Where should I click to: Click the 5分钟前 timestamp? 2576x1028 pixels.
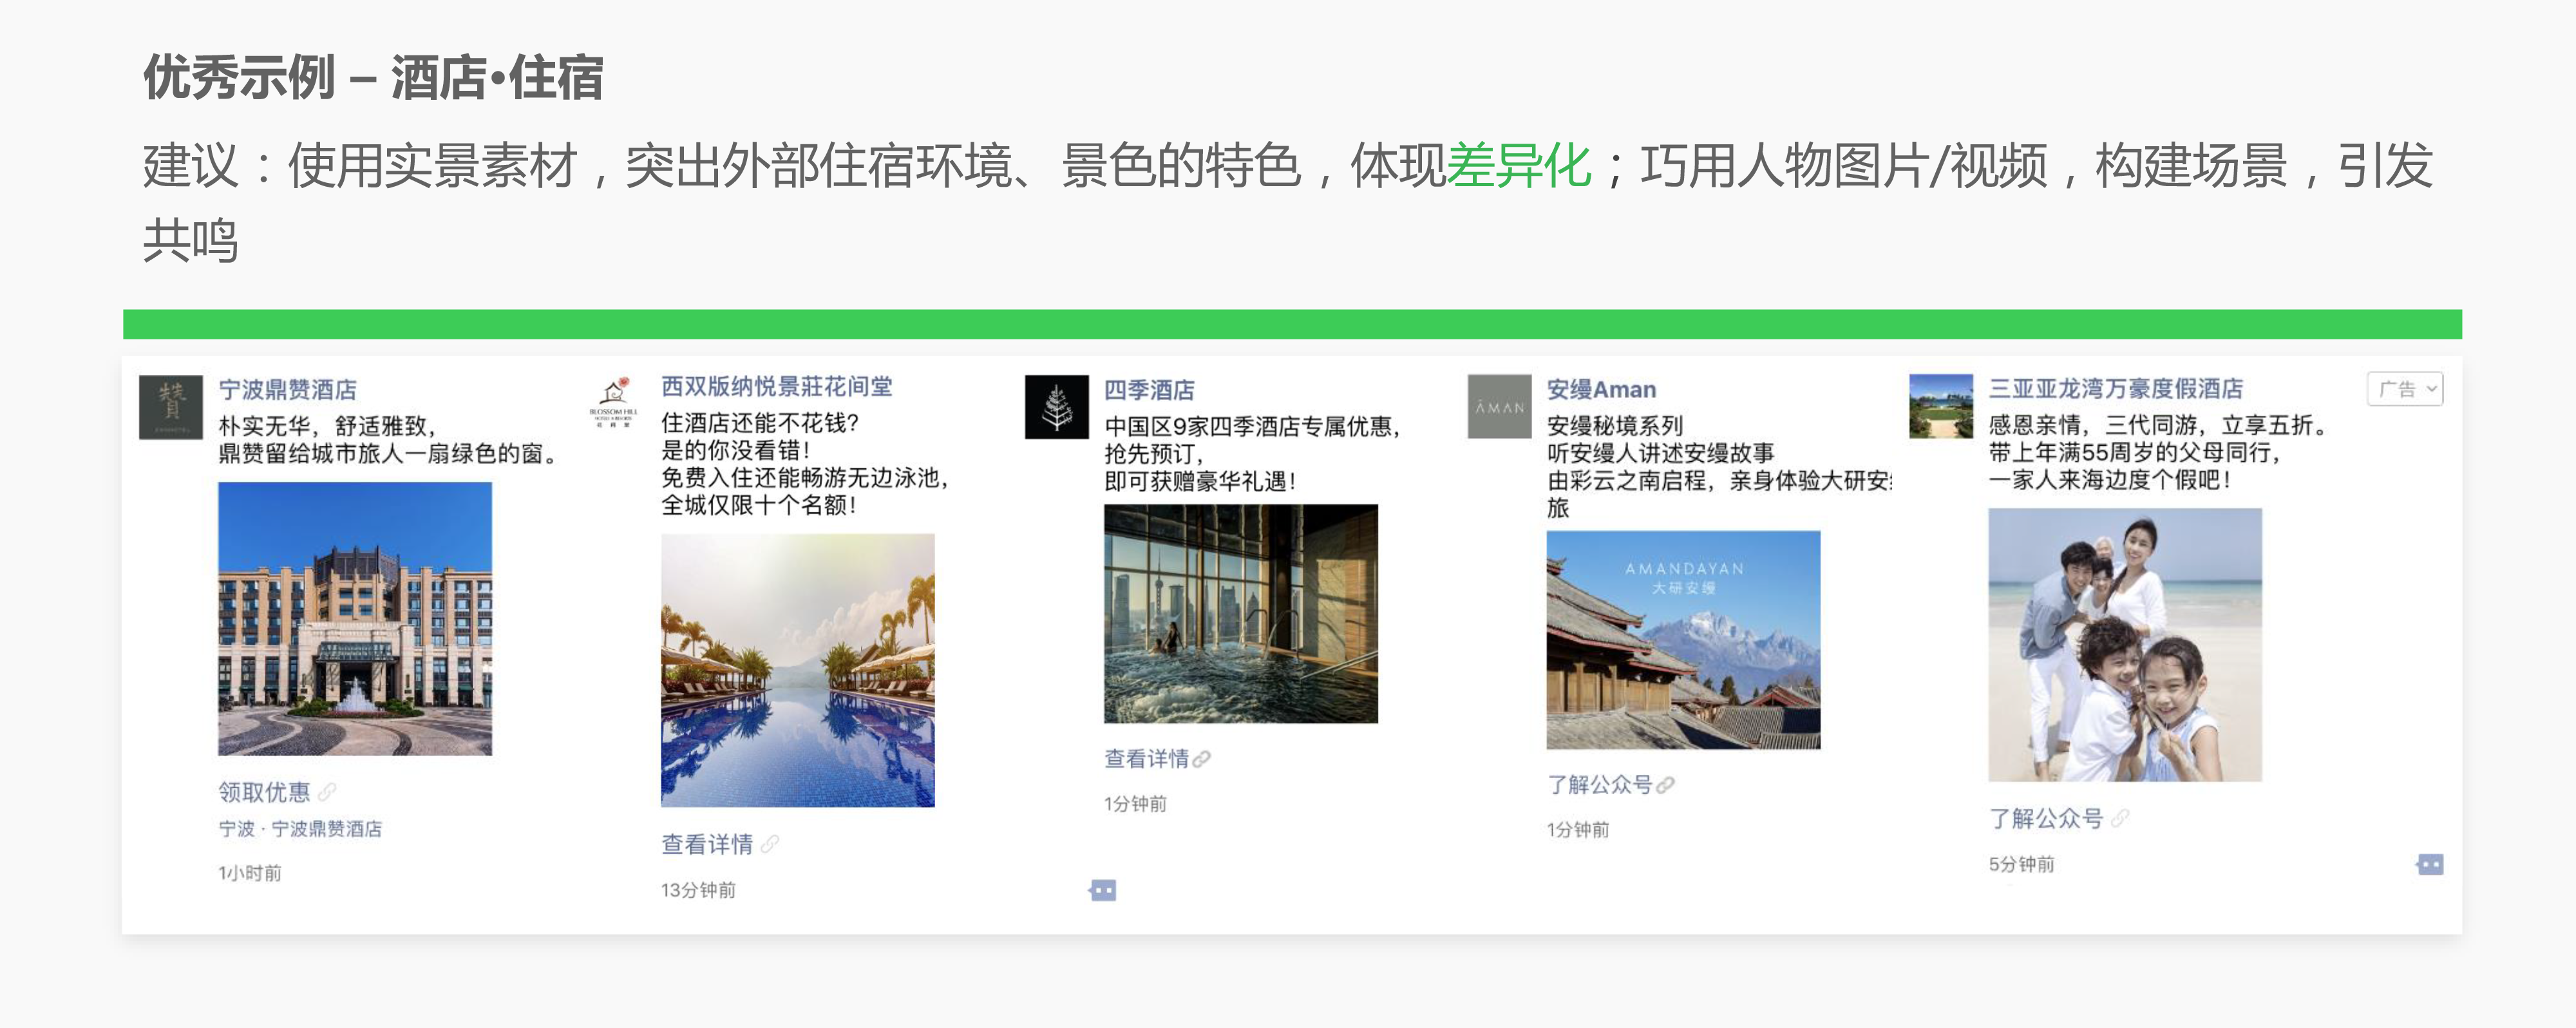(x=2021, y=864)
